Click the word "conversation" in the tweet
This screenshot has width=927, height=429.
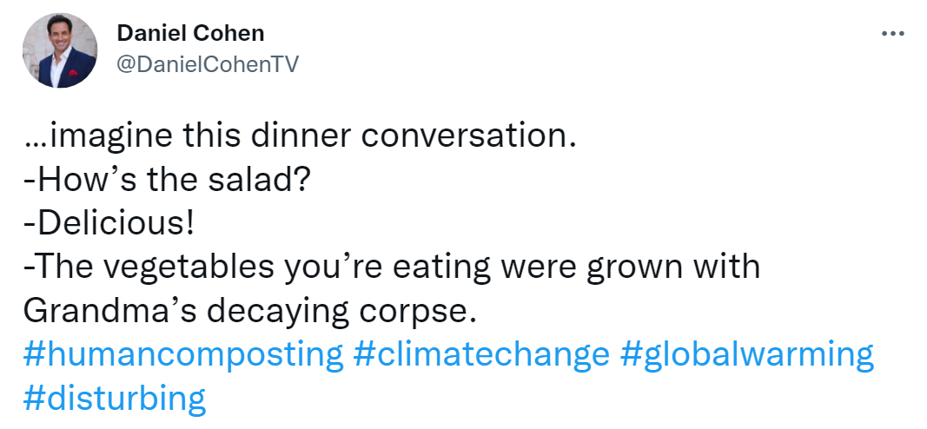pos(465,136)
